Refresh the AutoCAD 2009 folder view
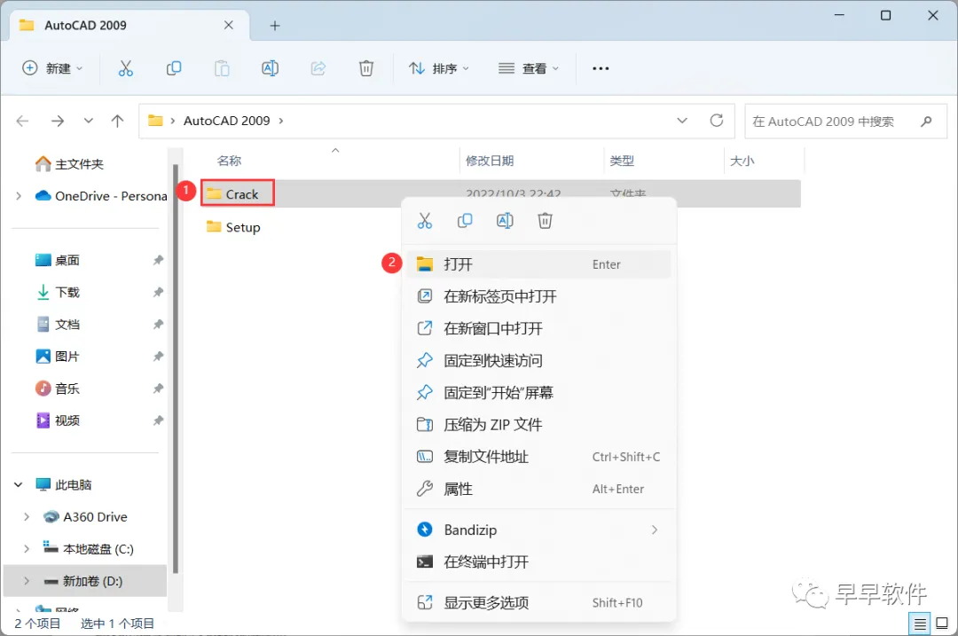 [717, 121]
